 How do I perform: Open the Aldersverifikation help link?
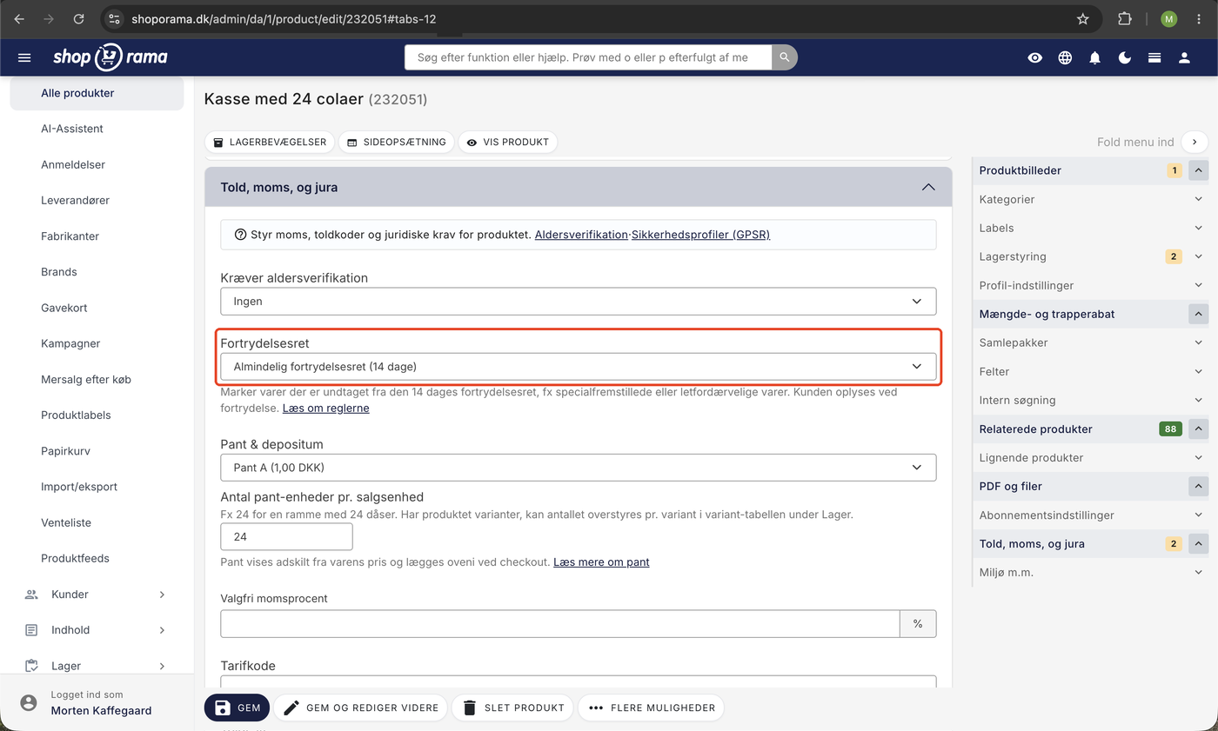(x=581, y=235)
